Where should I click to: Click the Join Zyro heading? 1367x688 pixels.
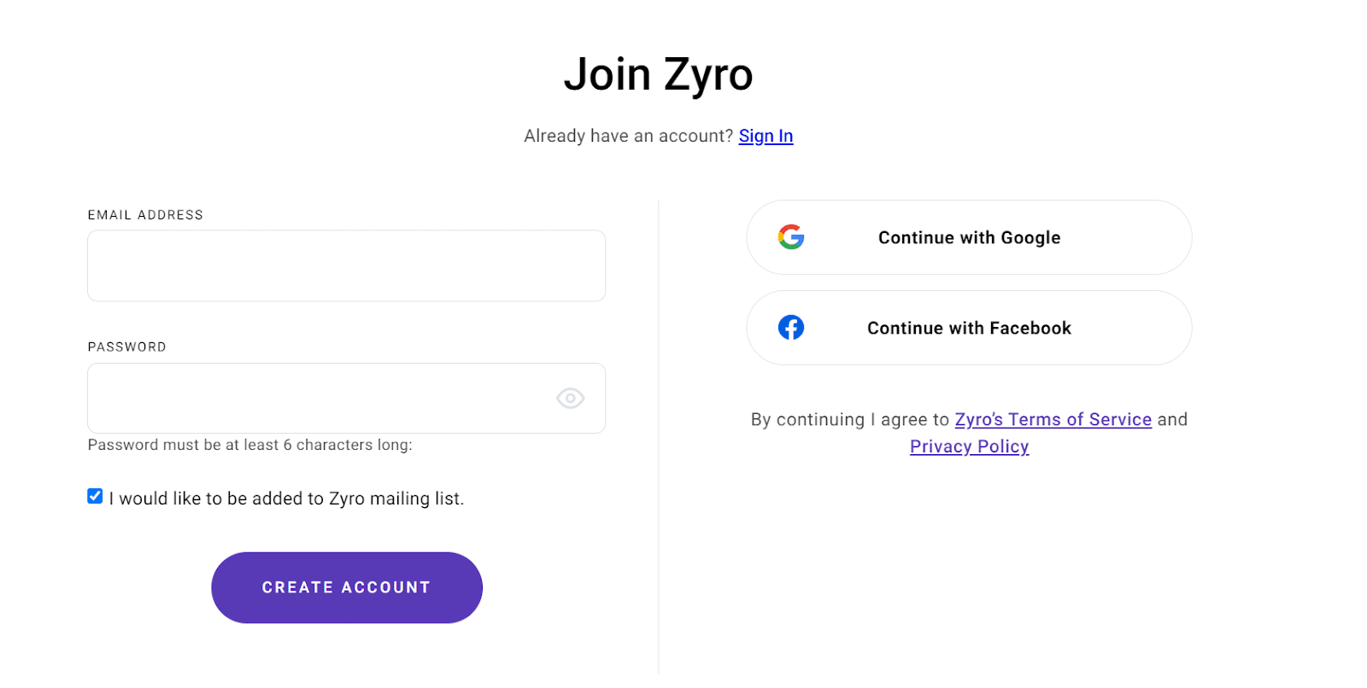point(658,74)
